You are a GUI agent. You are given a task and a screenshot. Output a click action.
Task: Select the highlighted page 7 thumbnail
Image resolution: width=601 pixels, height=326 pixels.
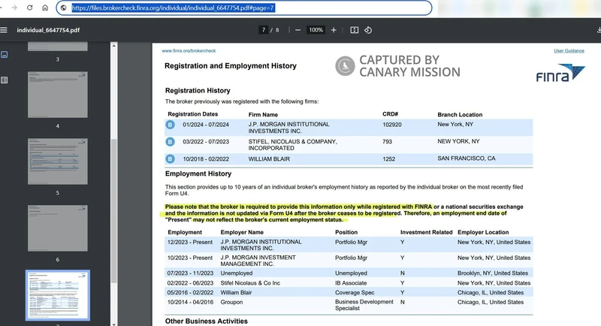click(58, 295)
